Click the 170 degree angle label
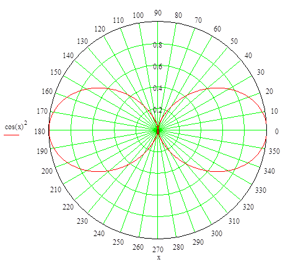The image size is (301, 272). [x=42, y=111]
